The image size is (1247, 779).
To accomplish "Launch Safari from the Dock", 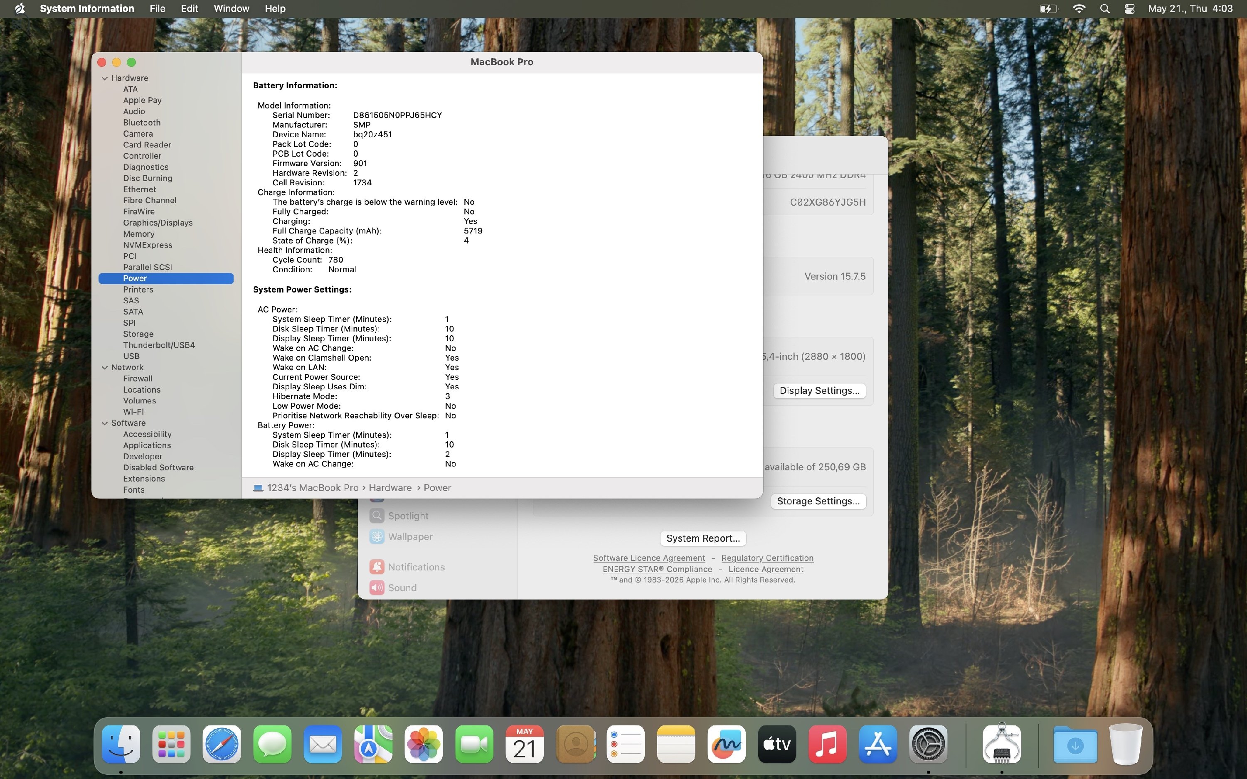I will coord(222,744).
